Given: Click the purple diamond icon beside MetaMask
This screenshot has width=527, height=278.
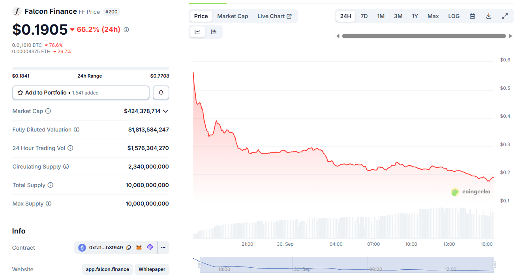Looking at the screenshot, I should click(150, 247).
